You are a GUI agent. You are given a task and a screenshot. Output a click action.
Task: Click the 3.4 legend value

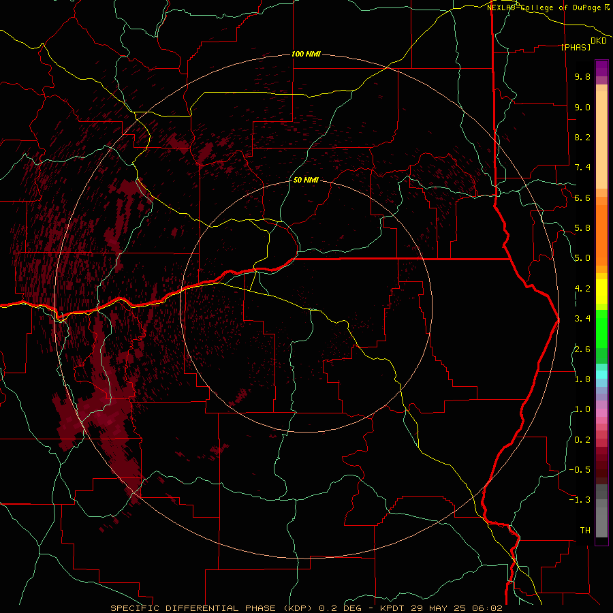582,319
